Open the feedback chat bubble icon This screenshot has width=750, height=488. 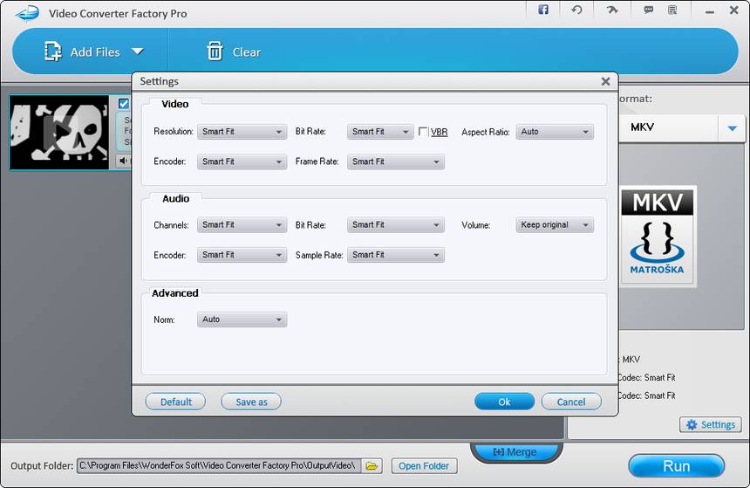click(649, 10)
